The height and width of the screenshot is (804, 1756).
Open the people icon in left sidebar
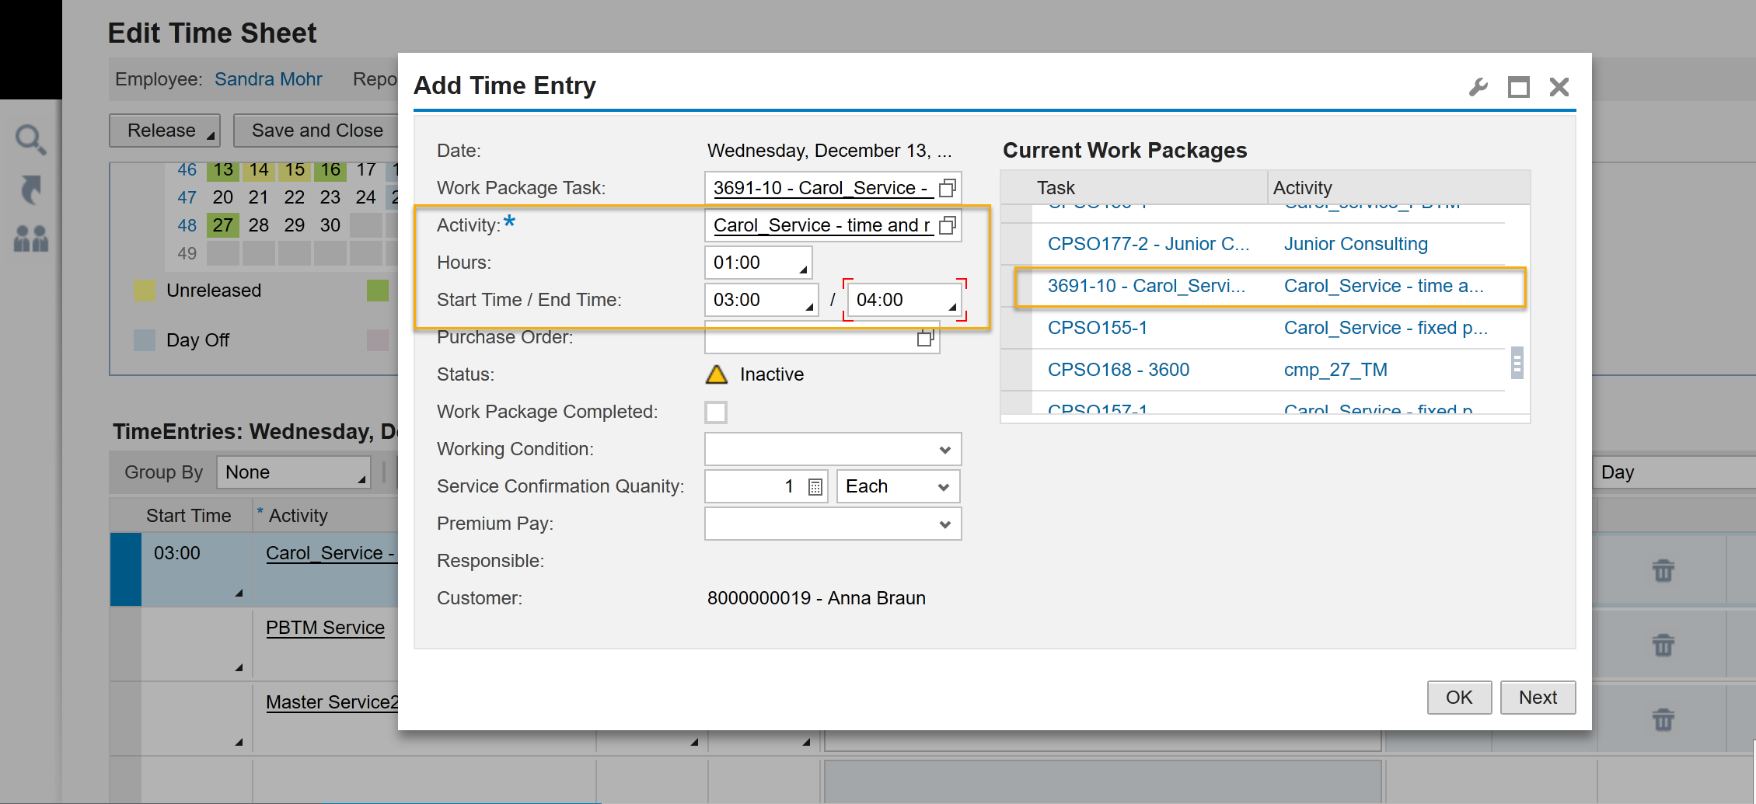(31, 238)
